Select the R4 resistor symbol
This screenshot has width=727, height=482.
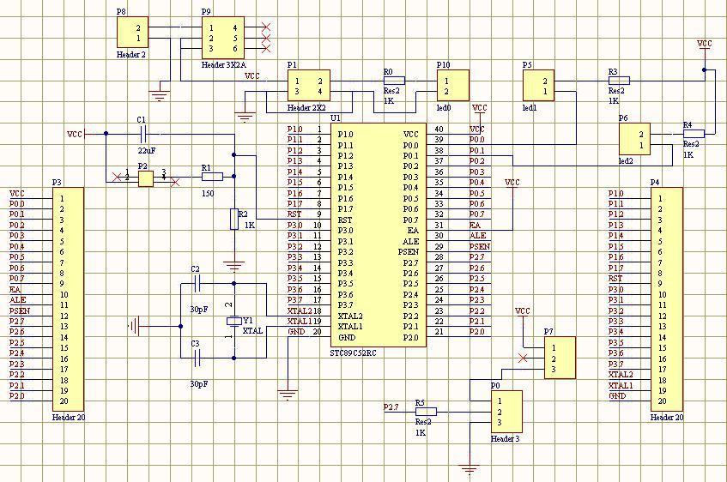pyautogui.click(x=694, y=134)
